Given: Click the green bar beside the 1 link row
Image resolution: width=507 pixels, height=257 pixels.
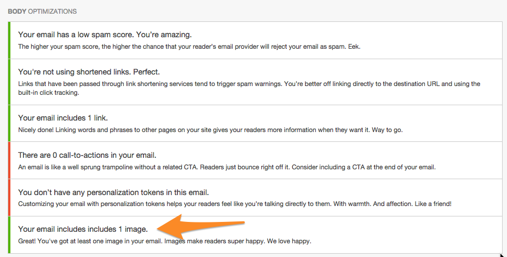Looking at the screenshot, I should [9, 123].
